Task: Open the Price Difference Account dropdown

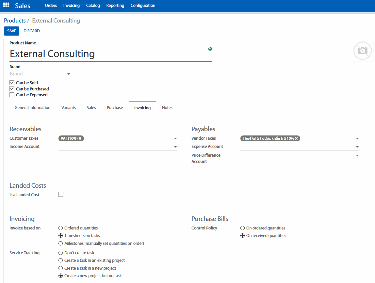Action: click(x=357, y=156)
